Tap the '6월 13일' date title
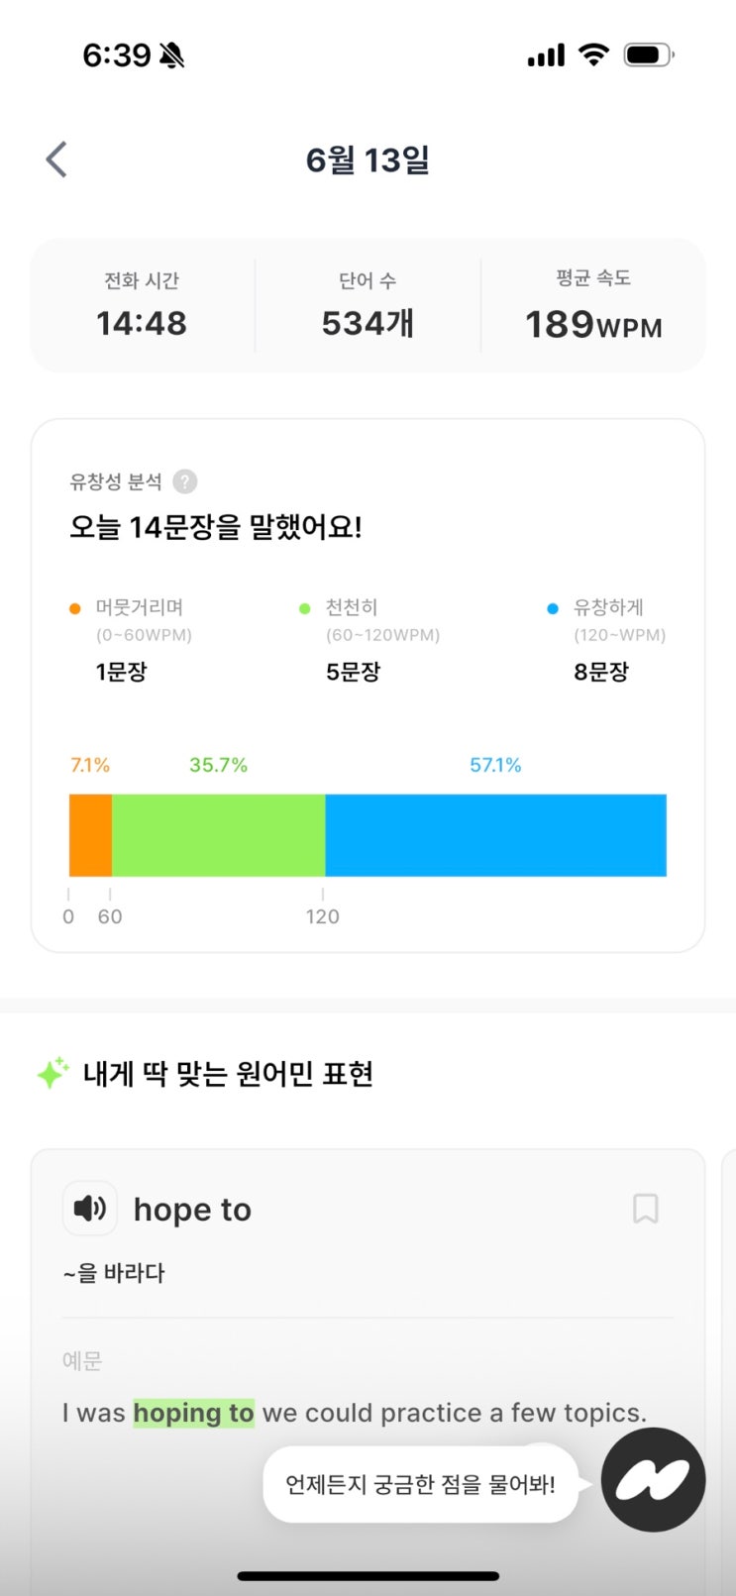This screenshot has height=1596, width=736. [x=368, y=160]
